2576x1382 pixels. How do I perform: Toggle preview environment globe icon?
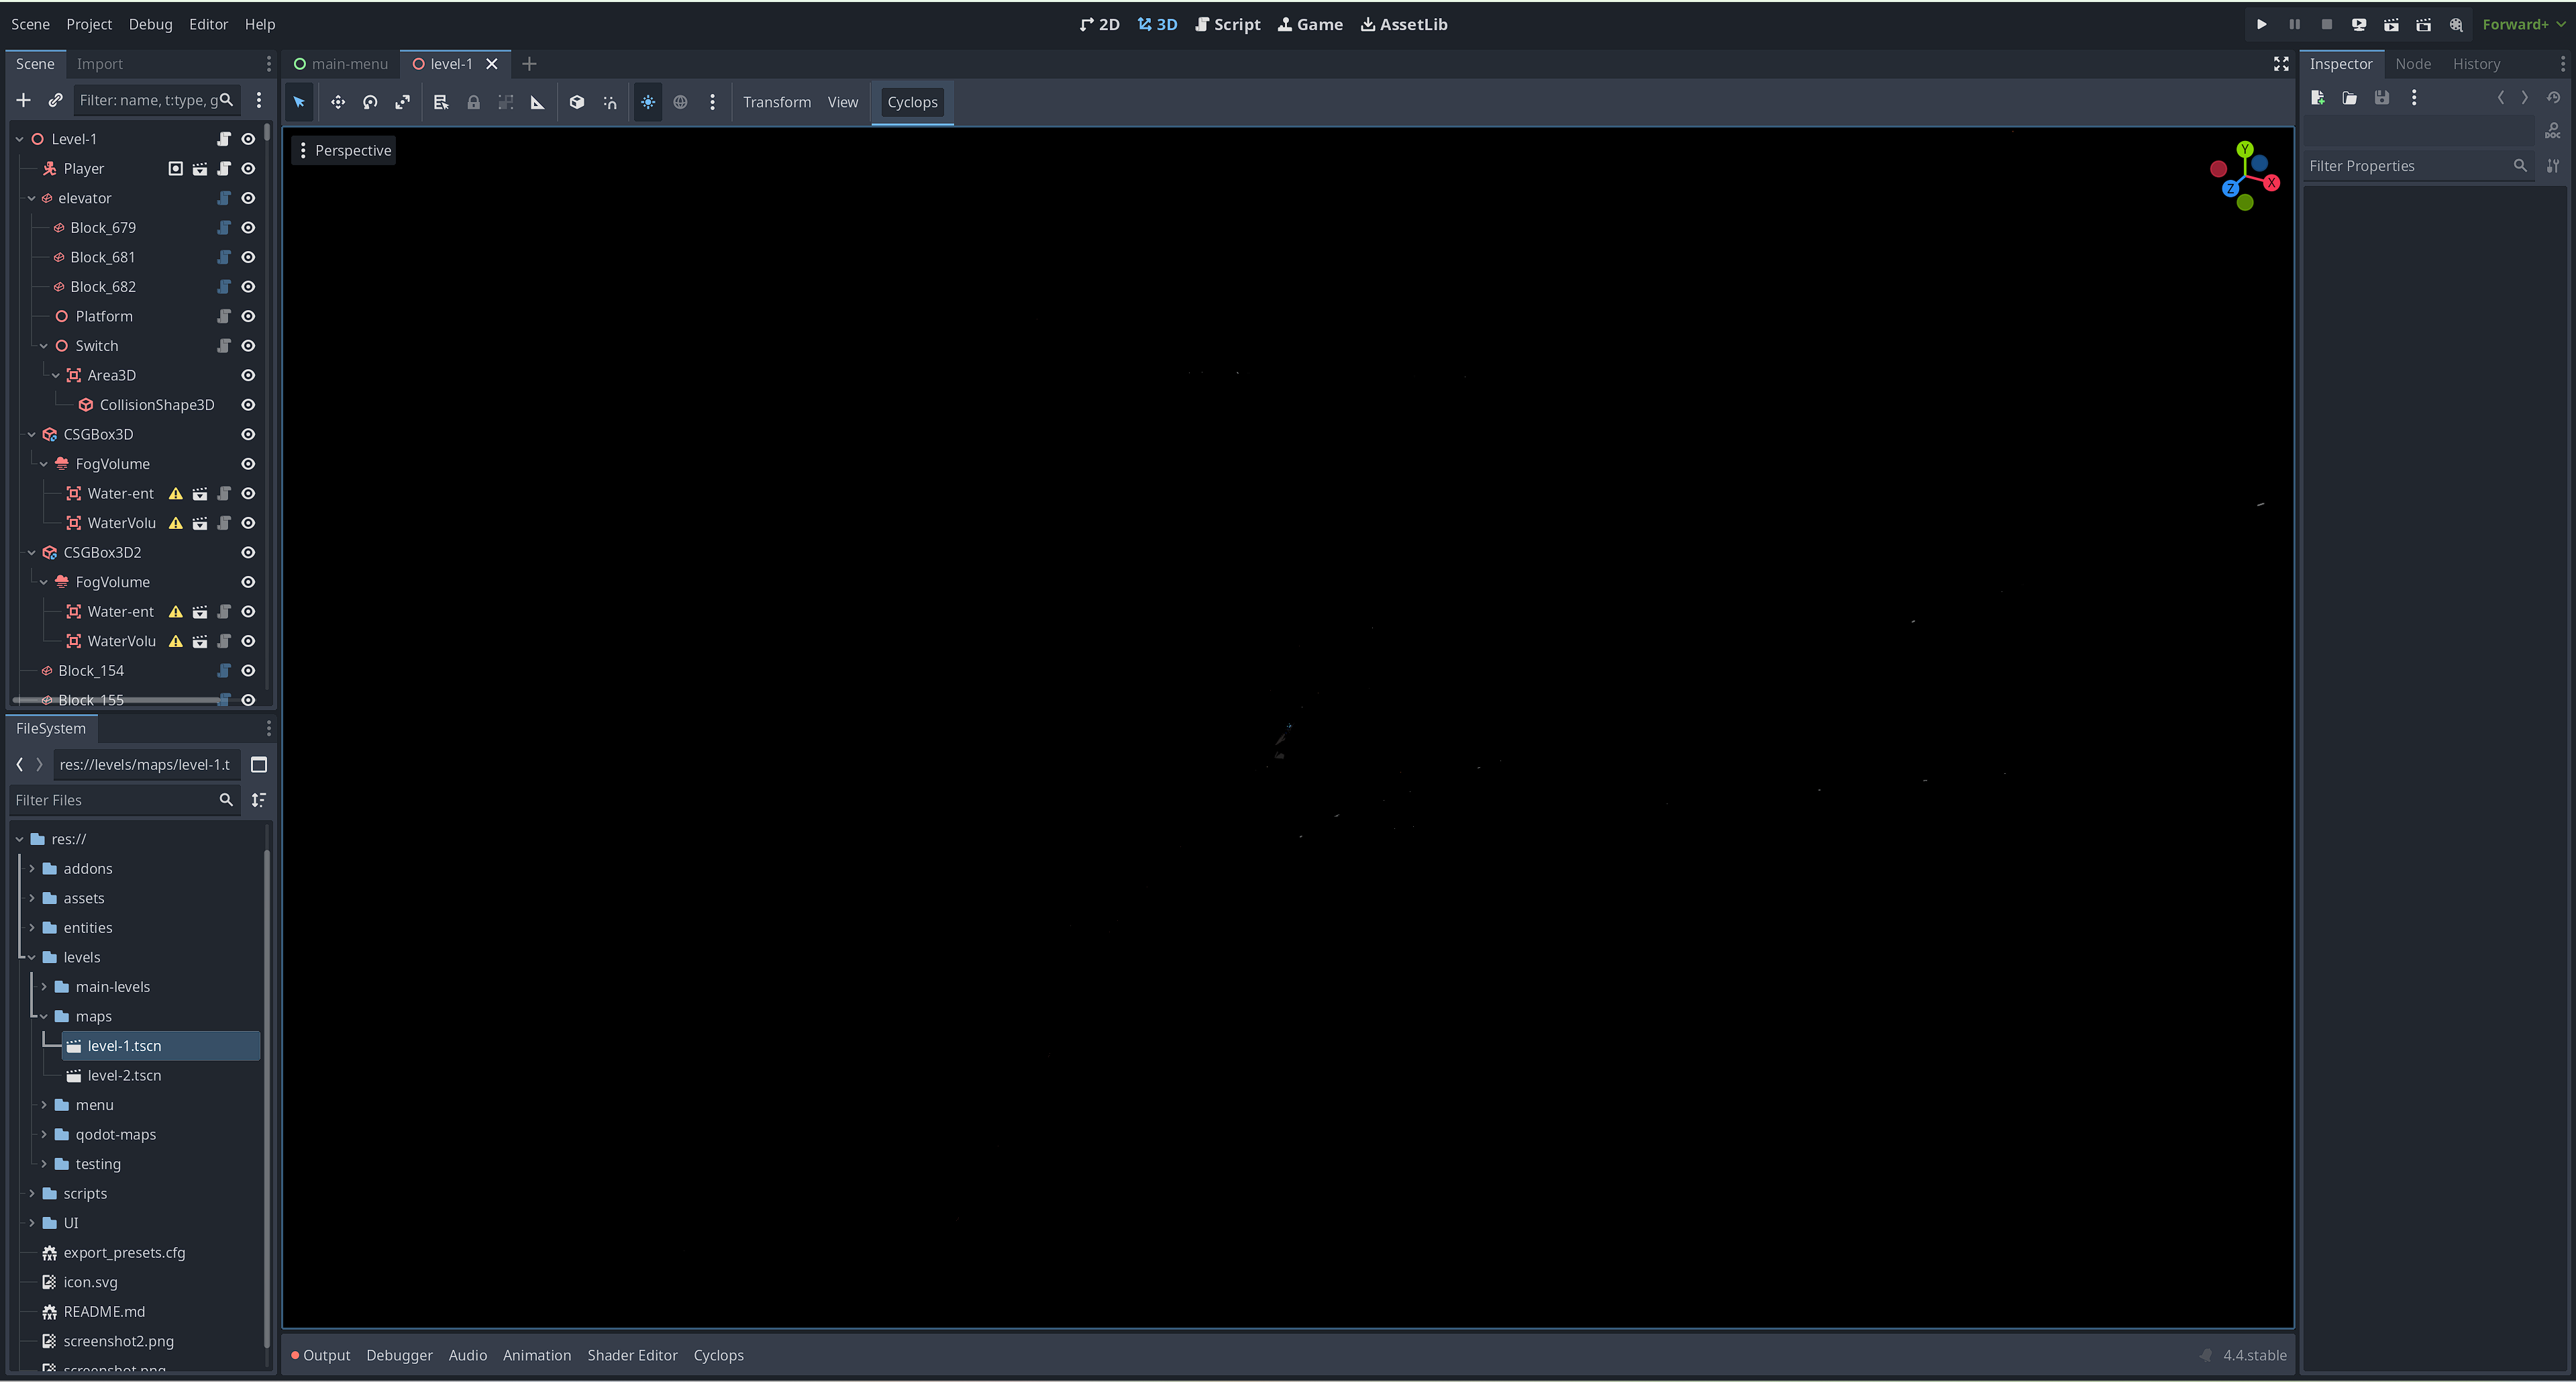click(x=680, y=102)
